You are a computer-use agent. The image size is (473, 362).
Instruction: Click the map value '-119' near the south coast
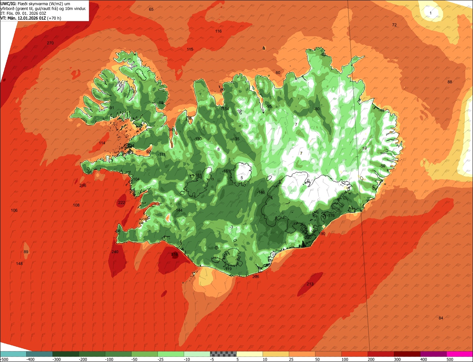[x=228, y=269]
